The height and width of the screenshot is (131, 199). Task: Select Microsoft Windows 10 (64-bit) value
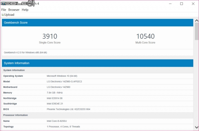[62, 76]
